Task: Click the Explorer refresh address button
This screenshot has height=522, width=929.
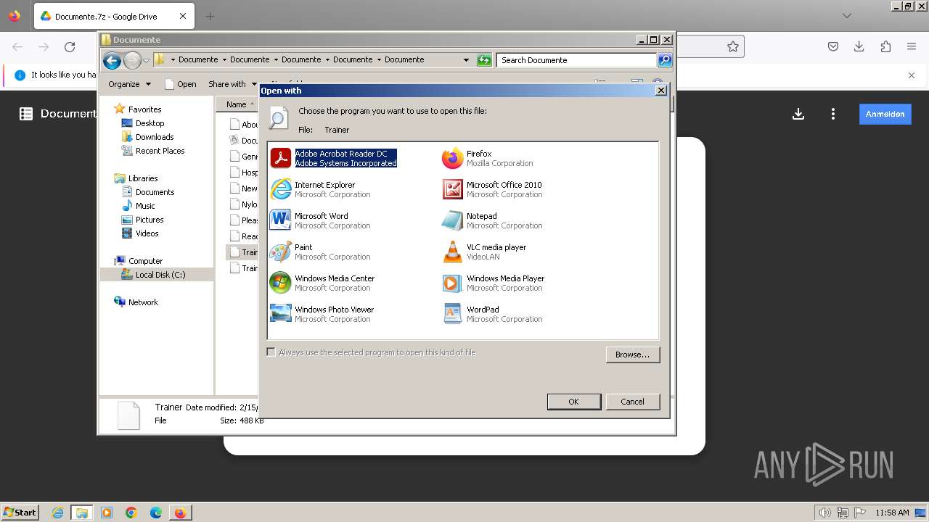Action: click(x=484, y=60)
